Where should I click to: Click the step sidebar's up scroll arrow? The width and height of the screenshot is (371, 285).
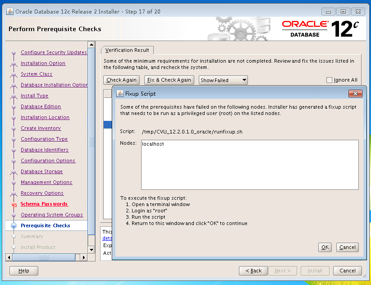(92, 45)
